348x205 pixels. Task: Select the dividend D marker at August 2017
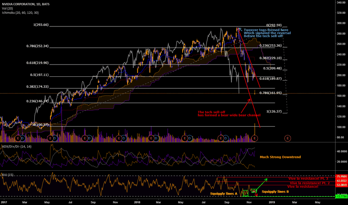click(89, 139)
